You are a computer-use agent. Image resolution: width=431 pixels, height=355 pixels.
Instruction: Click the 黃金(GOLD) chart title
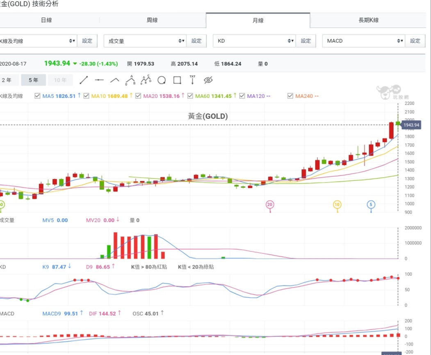tap(208, 116)
